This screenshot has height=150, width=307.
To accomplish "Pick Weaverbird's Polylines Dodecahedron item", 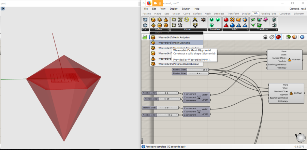I will pos(176,64).
